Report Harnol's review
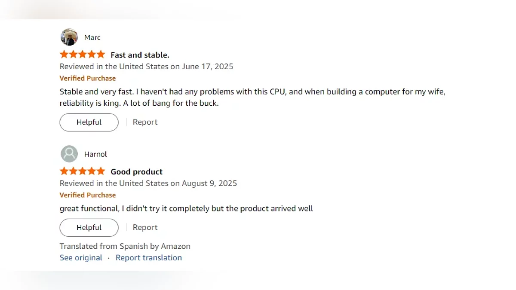This screenshot has height=290, width=516. point(145,228)
